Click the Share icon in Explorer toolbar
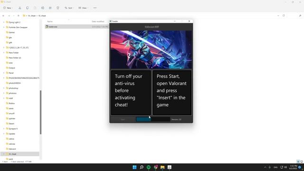Viewport: 304px width, 171px height. (x=50, y=8)
